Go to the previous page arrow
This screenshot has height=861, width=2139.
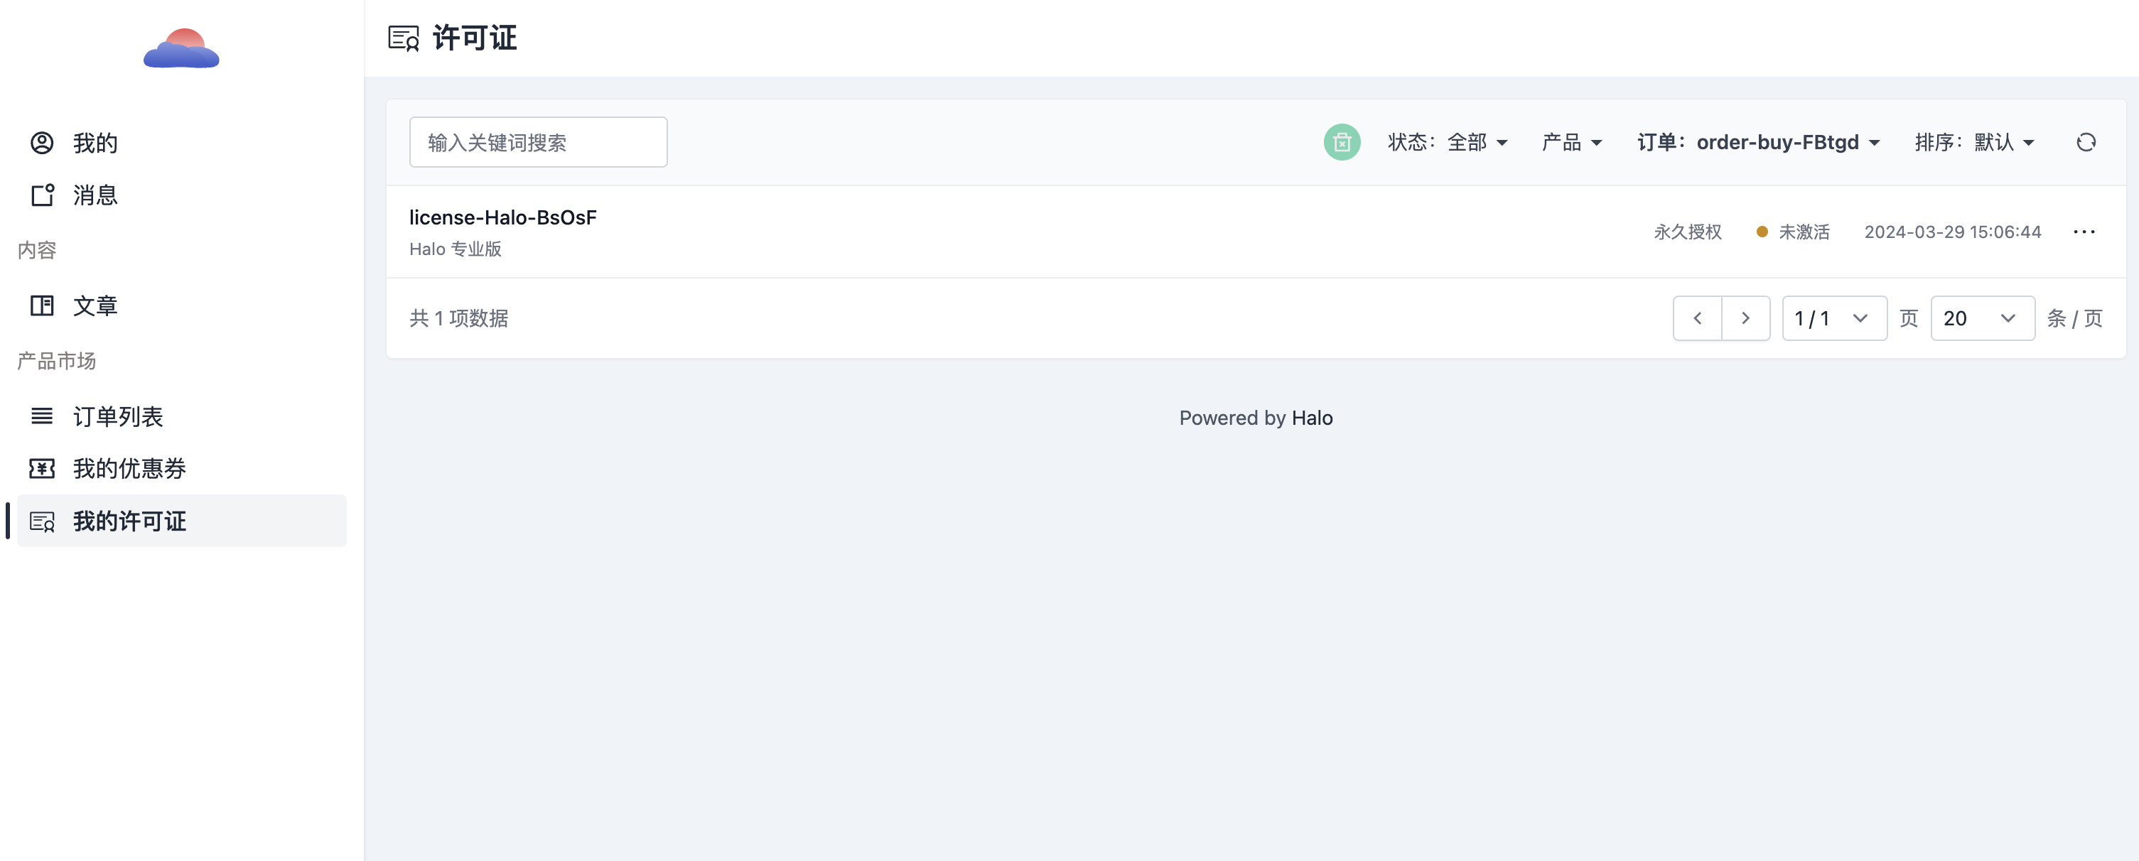pyautogui.click(x=1697, y=318)
